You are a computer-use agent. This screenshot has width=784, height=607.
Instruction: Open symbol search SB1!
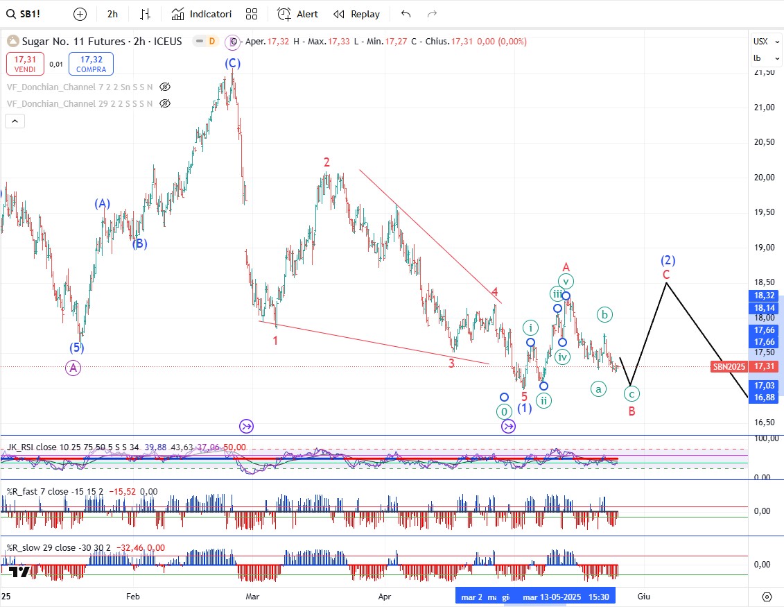click(23, 14)
